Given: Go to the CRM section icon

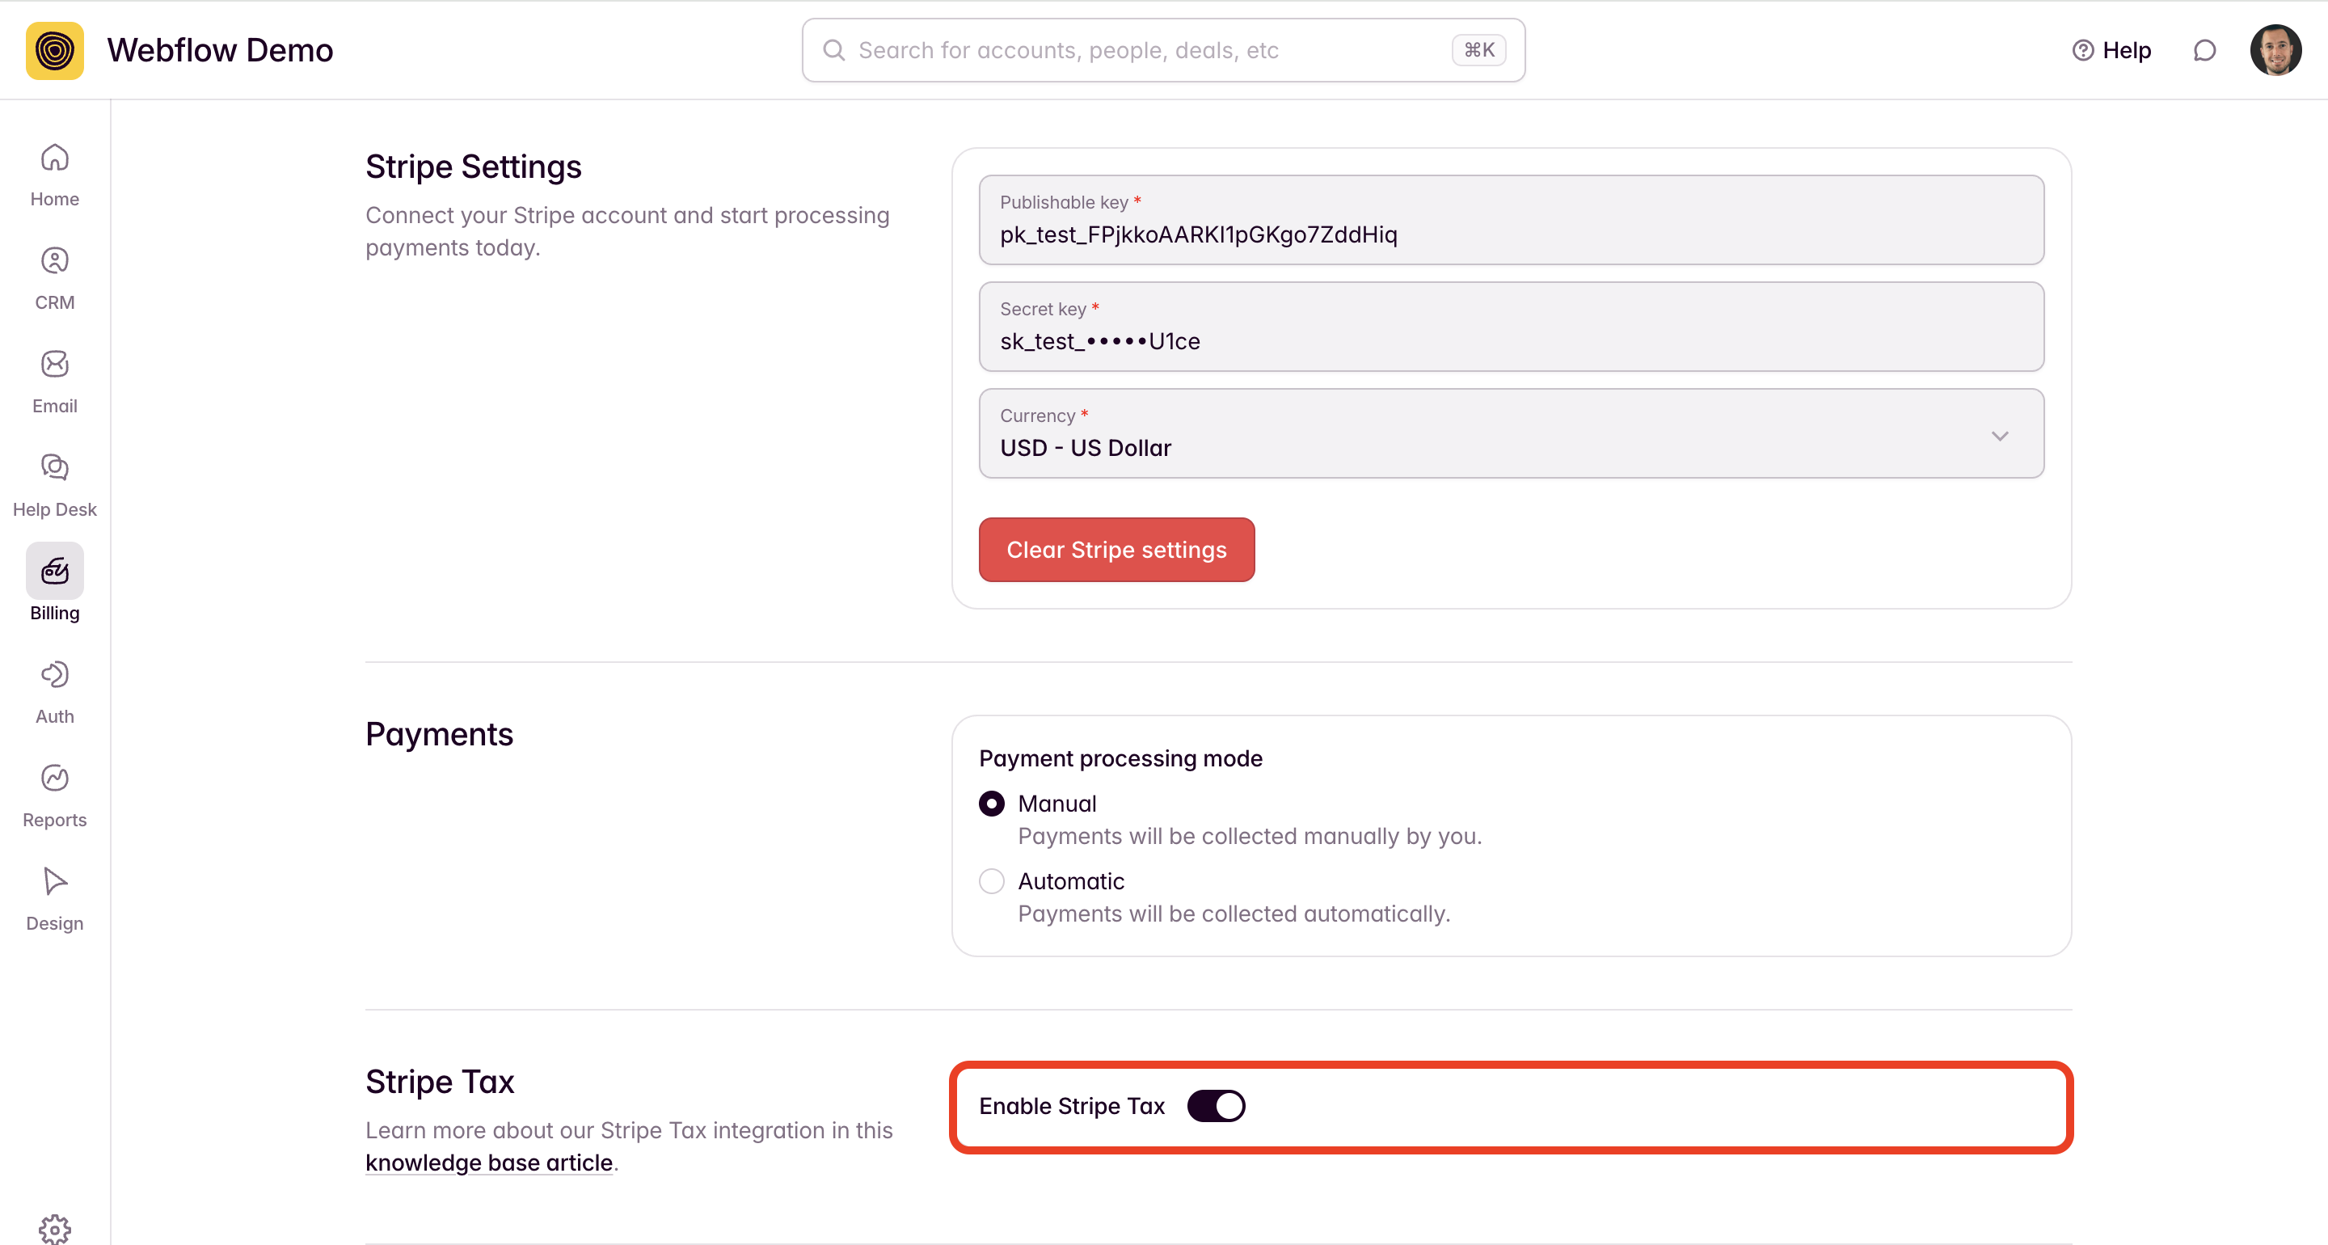Looking at the screenshot, I should 54,261.
